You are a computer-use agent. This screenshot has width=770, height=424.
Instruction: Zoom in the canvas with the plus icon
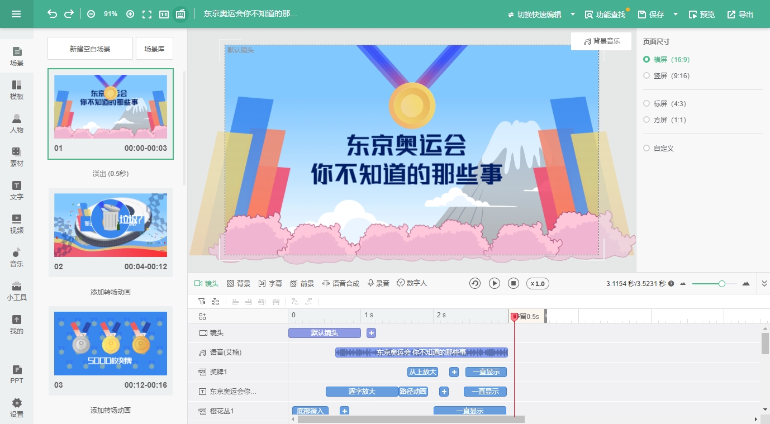point(130,14)
